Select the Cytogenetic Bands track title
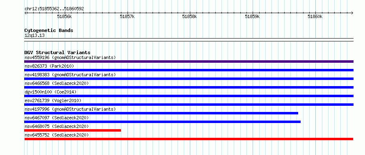 (49, 30)
